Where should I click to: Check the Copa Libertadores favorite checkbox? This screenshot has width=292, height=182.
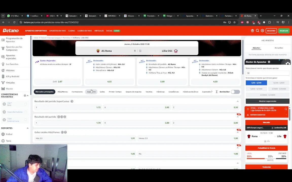tap(26, 112)
